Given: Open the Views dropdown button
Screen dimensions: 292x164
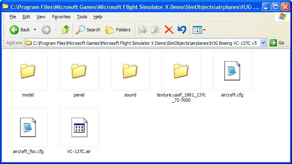Looking at the screenshot, I should (x=199, y=30).
